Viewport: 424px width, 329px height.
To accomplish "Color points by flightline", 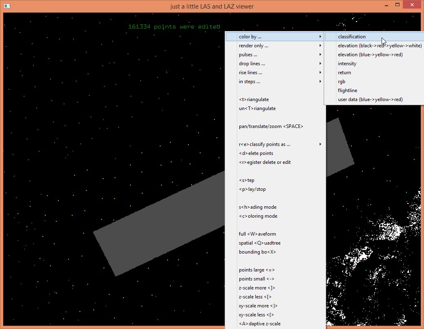I will 347,91.
